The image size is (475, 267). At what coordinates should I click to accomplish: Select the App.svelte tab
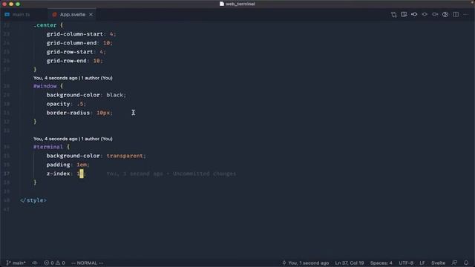coord(72,15)
